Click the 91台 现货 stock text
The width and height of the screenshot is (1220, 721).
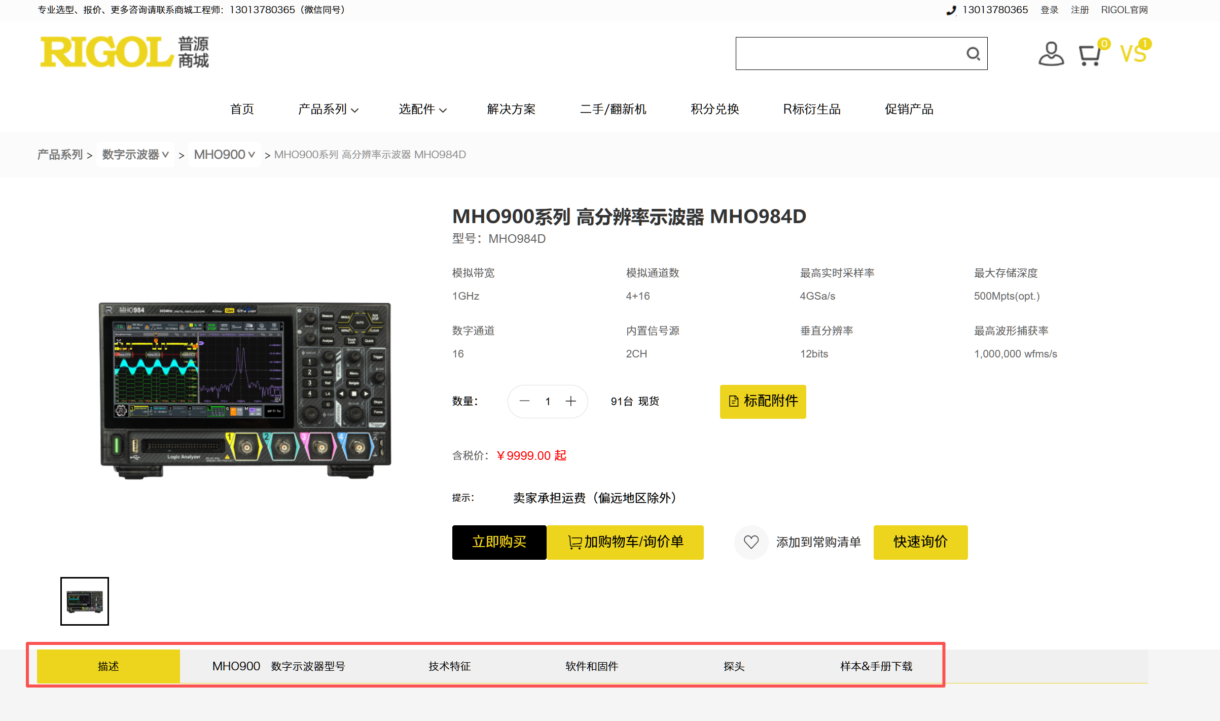click(x=635, y=401)
